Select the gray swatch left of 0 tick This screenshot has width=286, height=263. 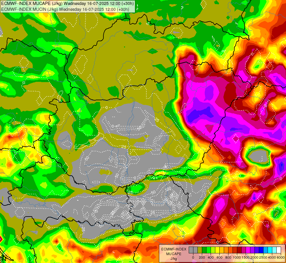pos(191,250)
